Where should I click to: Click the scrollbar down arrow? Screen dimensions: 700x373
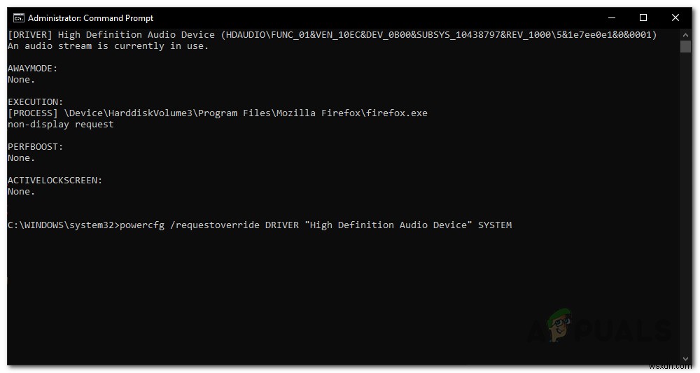[x=685, y=359]
